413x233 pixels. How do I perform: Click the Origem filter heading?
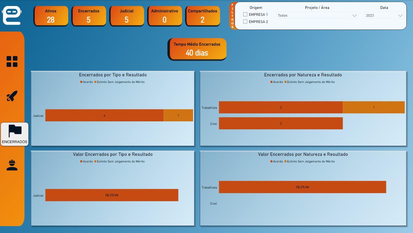[256, 8]
